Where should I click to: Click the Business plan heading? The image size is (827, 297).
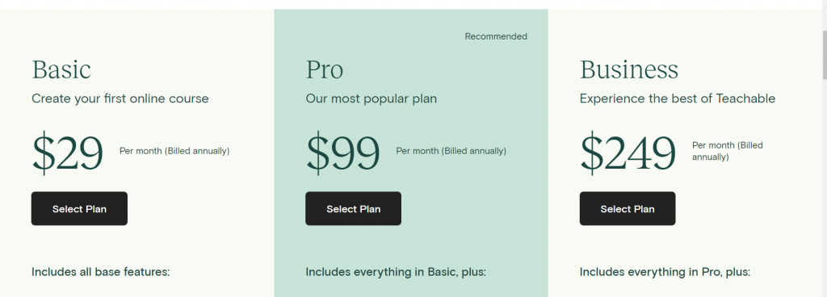[628, 69]
